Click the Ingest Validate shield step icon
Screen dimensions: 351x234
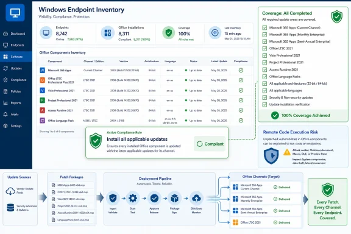113,198
